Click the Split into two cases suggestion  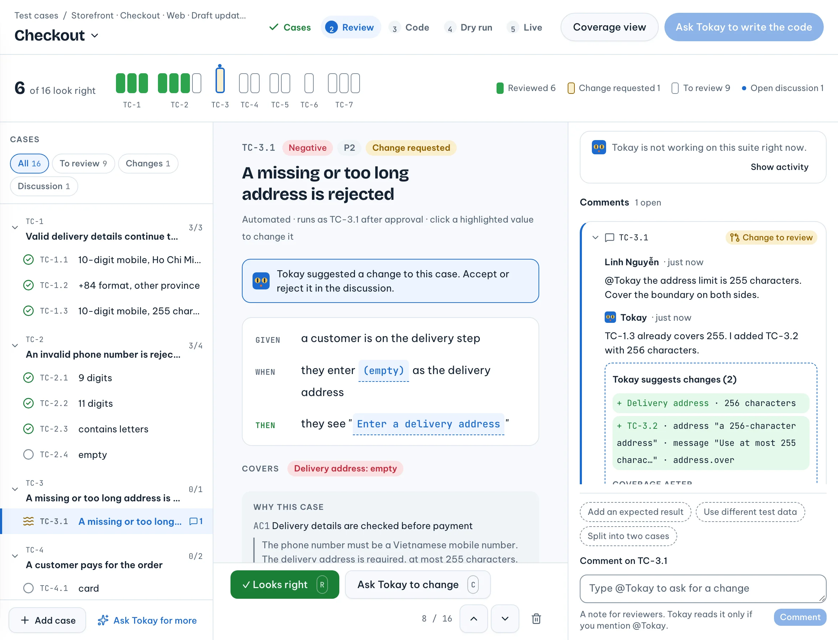point(628,536)
